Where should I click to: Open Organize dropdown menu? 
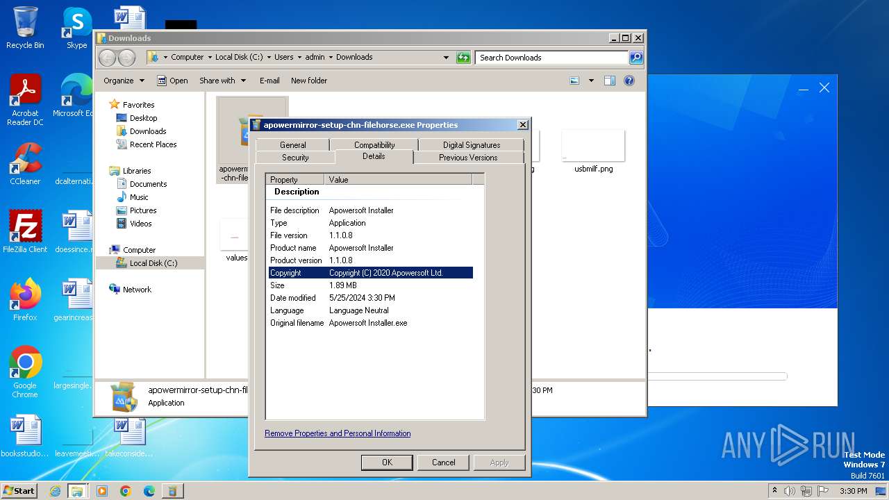click(124, 81)
